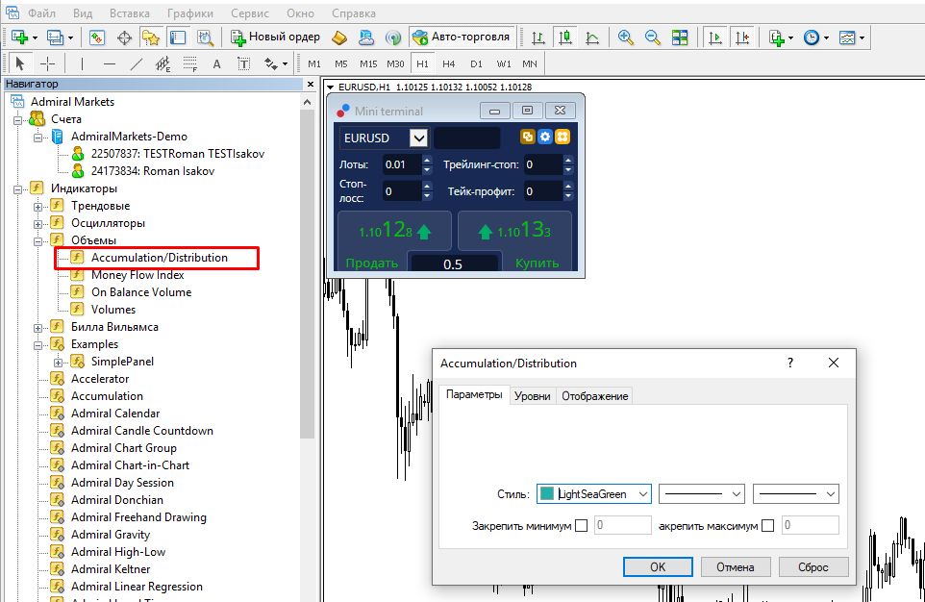Open the LightSeaGreen color picker

pyautogui.click(x=593, y=494)
